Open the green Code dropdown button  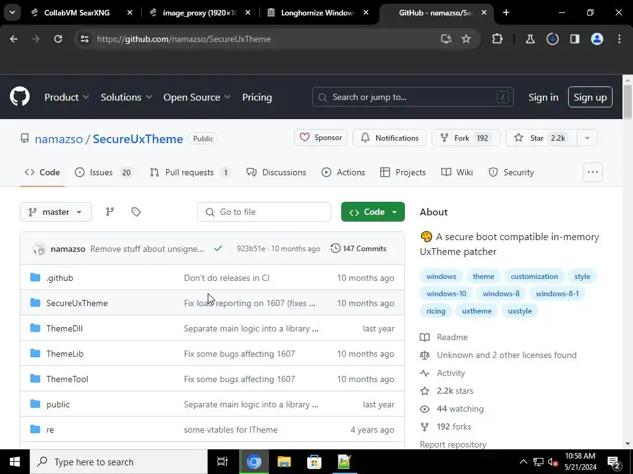coord(373,212)
